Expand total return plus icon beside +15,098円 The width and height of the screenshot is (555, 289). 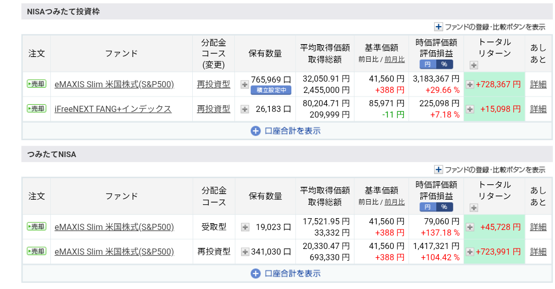(470, 109)
